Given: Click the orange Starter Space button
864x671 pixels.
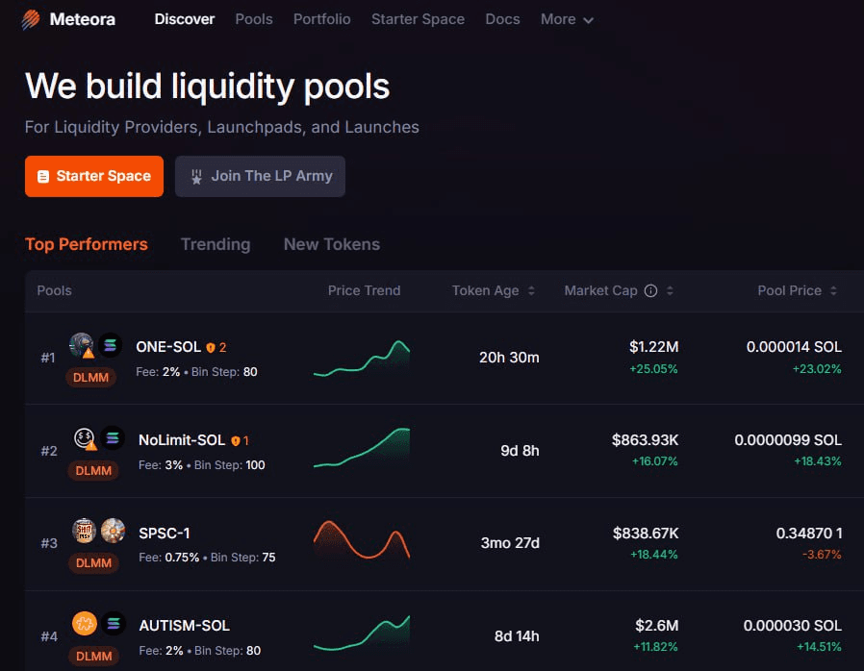Looking at the screenshot, I should (x=94, y=176).
